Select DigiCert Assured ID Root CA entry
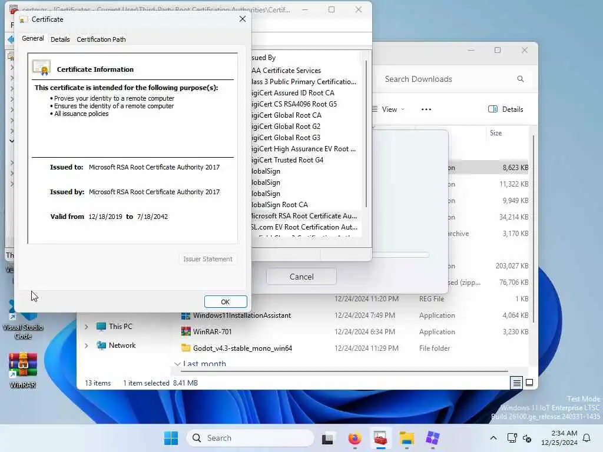 point(293,93)
